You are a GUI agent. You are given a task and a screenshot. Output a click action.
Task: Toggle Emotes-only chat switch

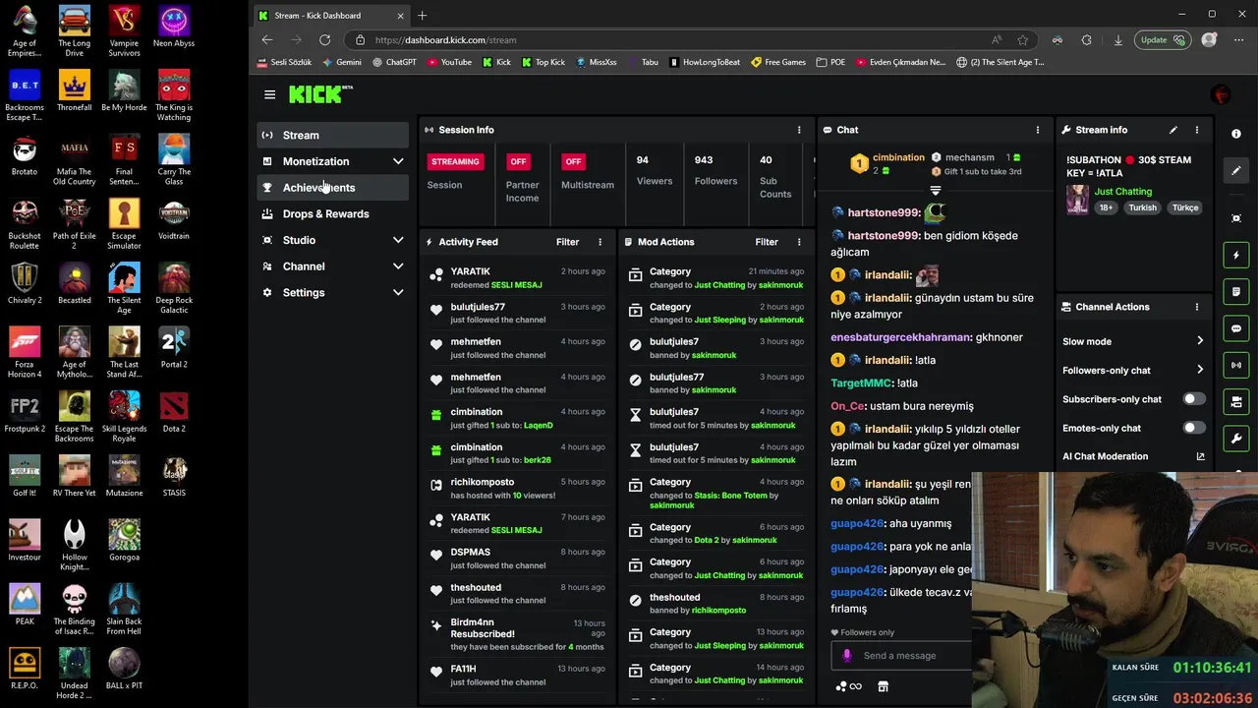[x=1193, y=428]
